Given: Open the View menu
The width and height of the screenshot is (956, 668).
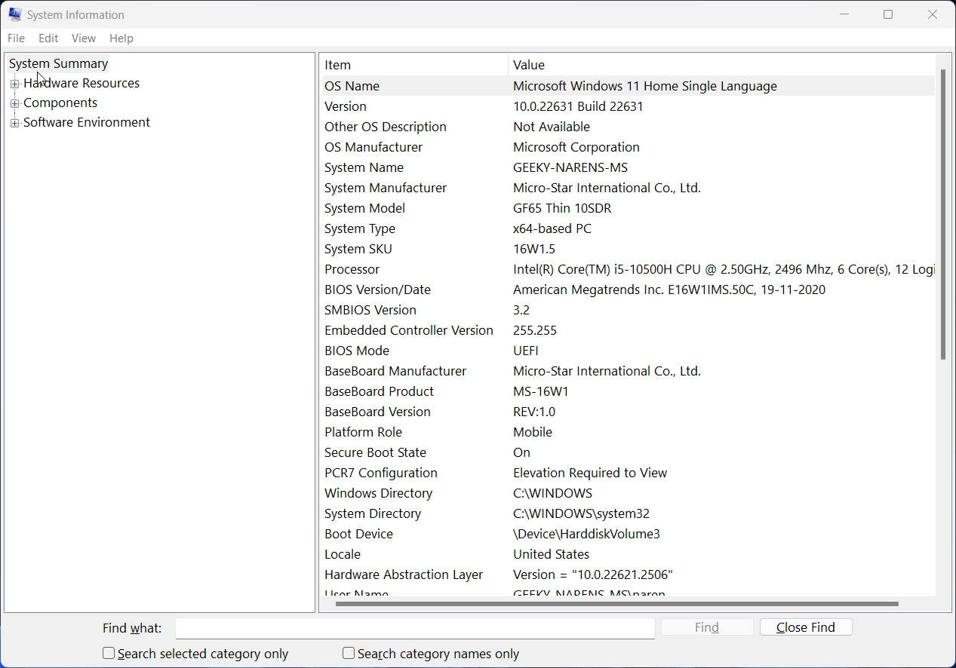Looking at the screenshot, I should click(x=84, y=38).
